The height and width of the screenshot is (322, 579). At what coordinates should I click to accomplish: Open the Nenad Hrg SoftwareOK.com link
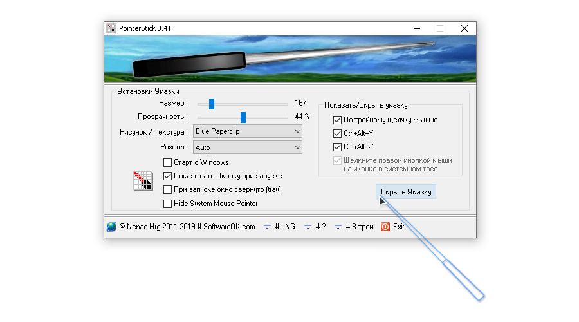(x=187, y=227)
